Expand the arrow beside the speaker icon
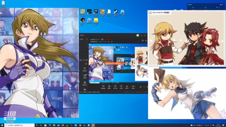The image size is (226, 127). tap(135, 87)
